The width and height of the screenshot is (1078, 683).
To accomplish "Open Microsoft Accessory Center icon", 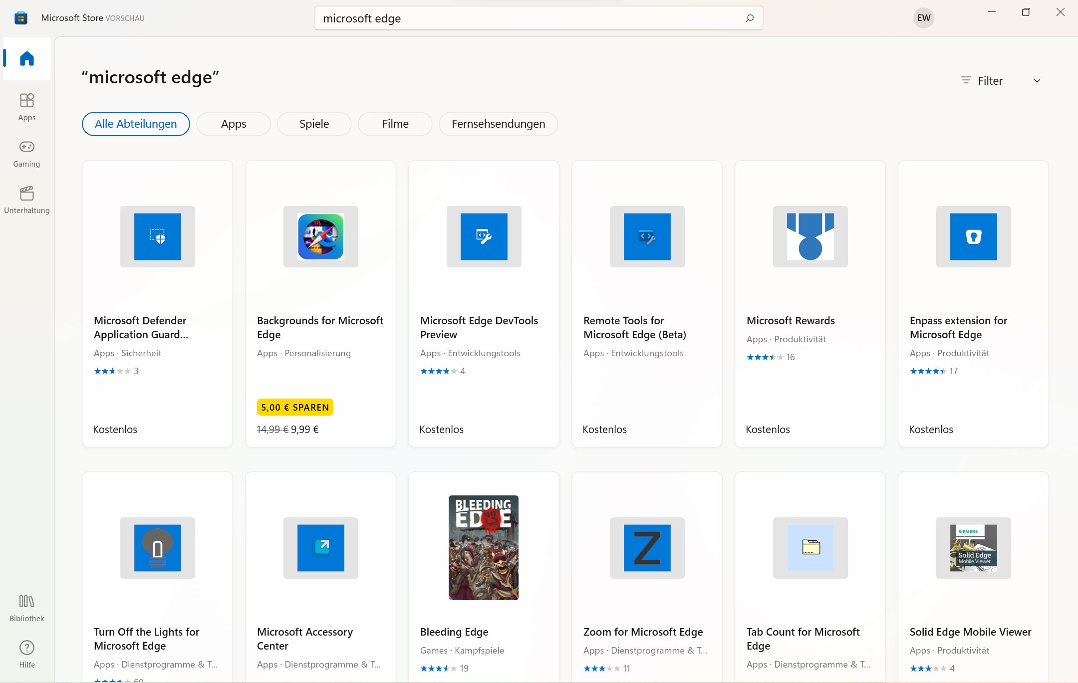I will point(321,548).
